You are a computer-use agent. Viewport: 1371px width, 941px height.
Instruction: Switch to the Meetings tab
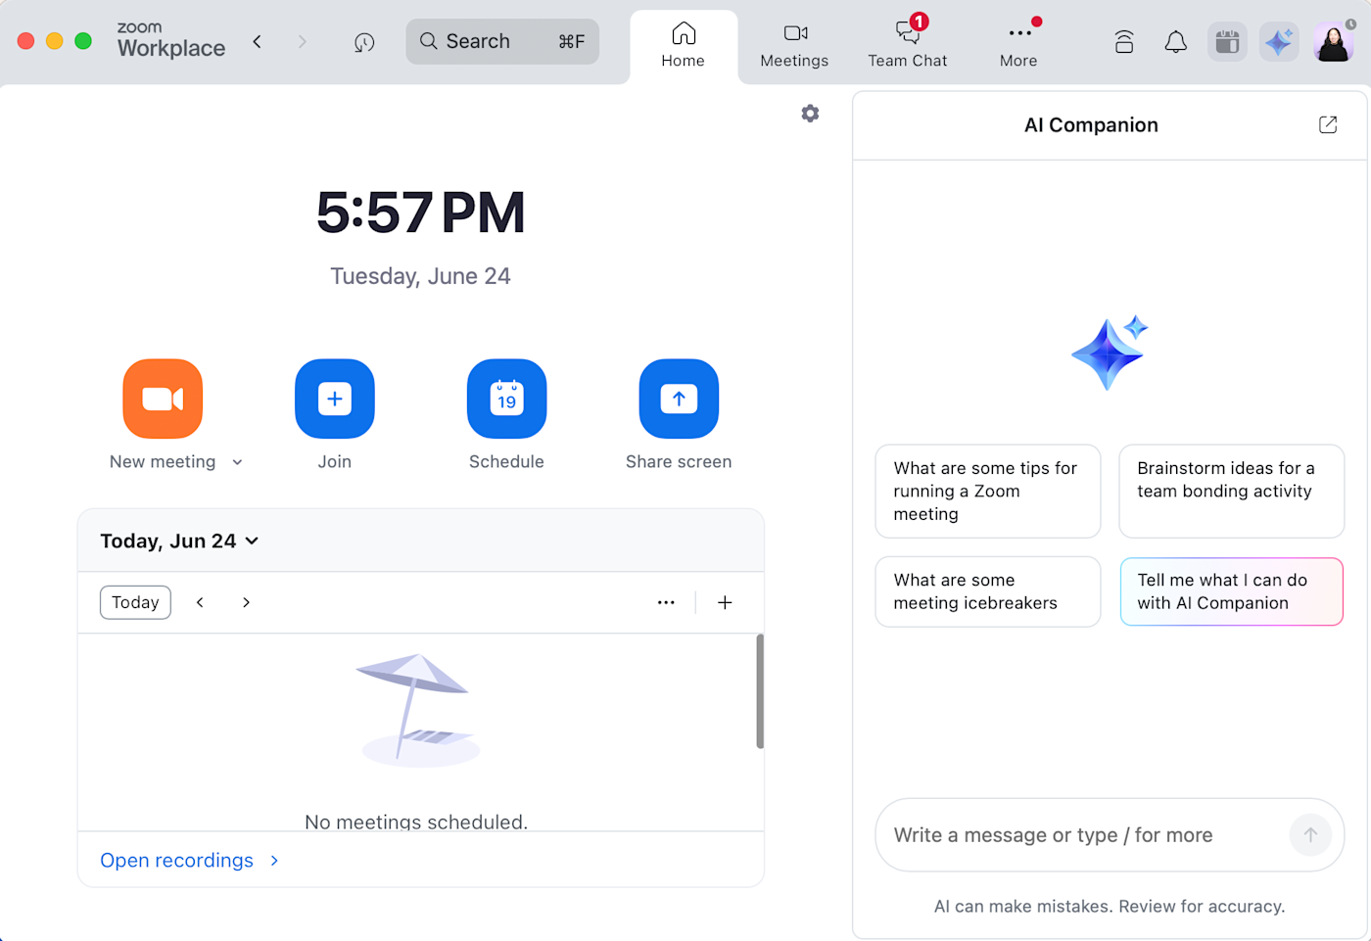coord(794,46)
